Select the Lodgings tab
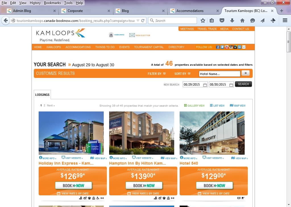291x207 pixels. click(x=42, y=95)
